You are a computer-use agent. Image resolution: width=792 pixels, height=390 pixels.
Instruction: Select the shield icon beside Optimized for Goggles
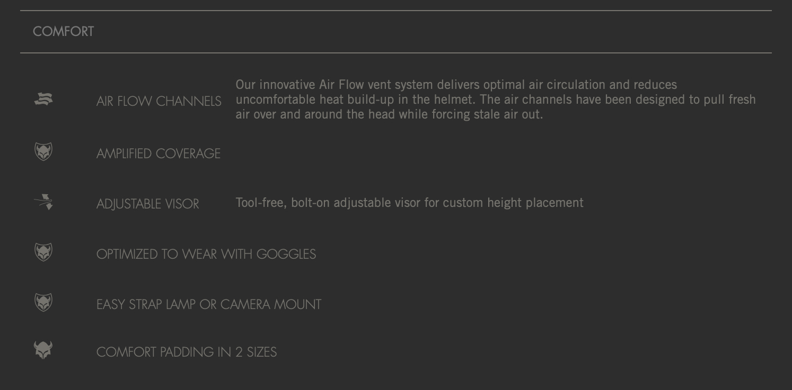pos(43,252)
